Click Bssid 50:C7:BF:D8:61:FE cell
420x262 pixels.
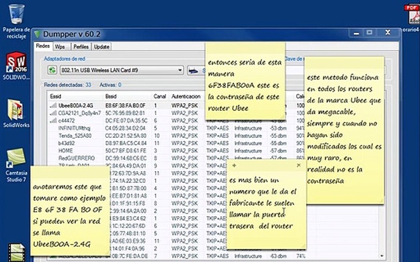(x=126, y=151)
